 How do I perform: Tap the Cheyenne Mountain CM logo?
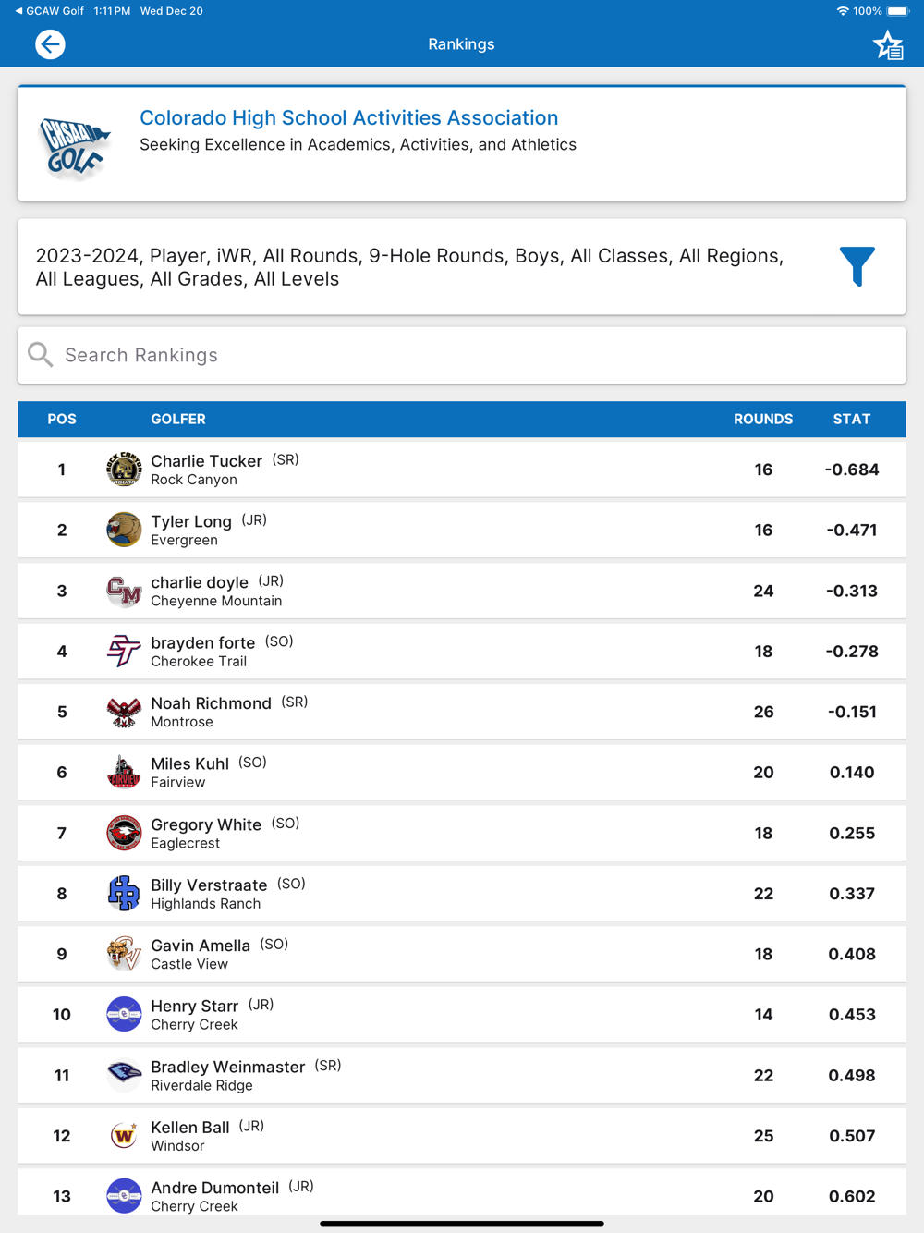pyautogui.click(x=124, y=591)
